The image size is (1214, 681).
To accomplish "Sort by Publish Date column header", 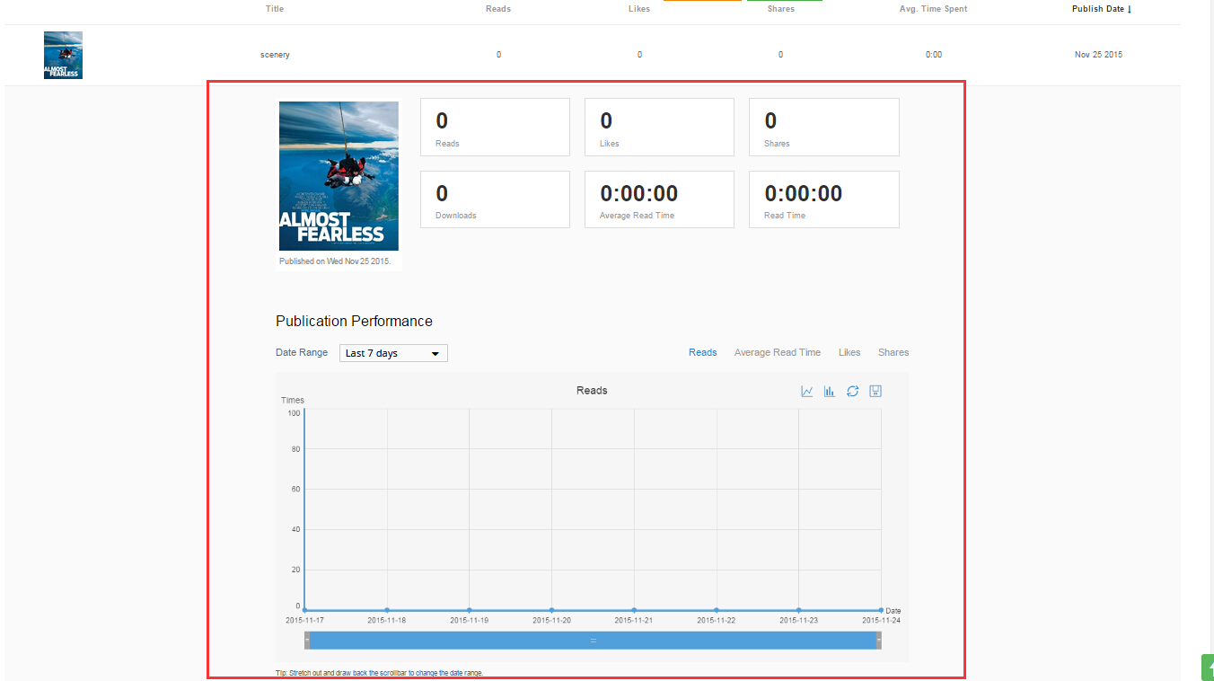I will [x=1098, y=9].
